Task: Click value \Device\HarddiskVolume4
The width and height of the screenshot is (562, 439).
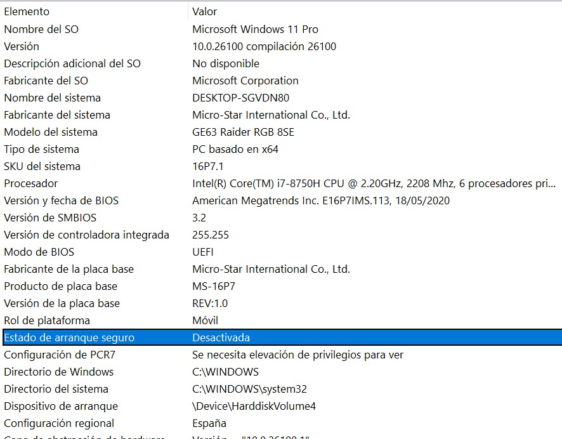Action: [x=254, y=407]
